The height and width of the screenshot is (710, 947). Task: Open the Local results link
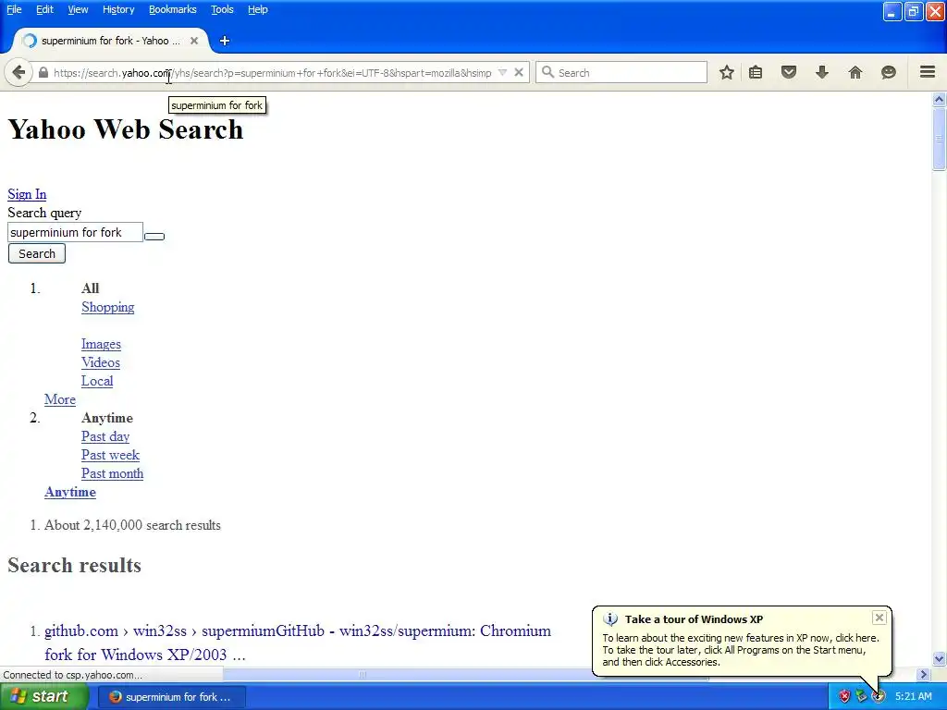click(x=97, y=381)
